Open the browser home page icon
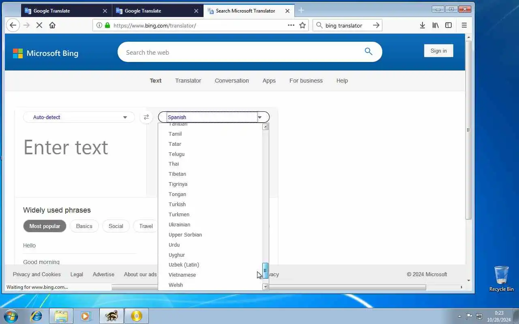Screen dimensions: 519x324 (x=52, y=25)
